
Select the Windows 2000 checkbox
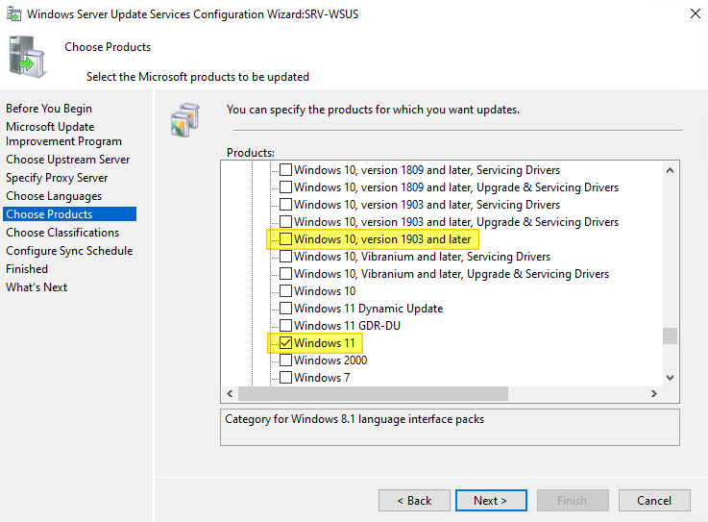(x=285, y=360)
